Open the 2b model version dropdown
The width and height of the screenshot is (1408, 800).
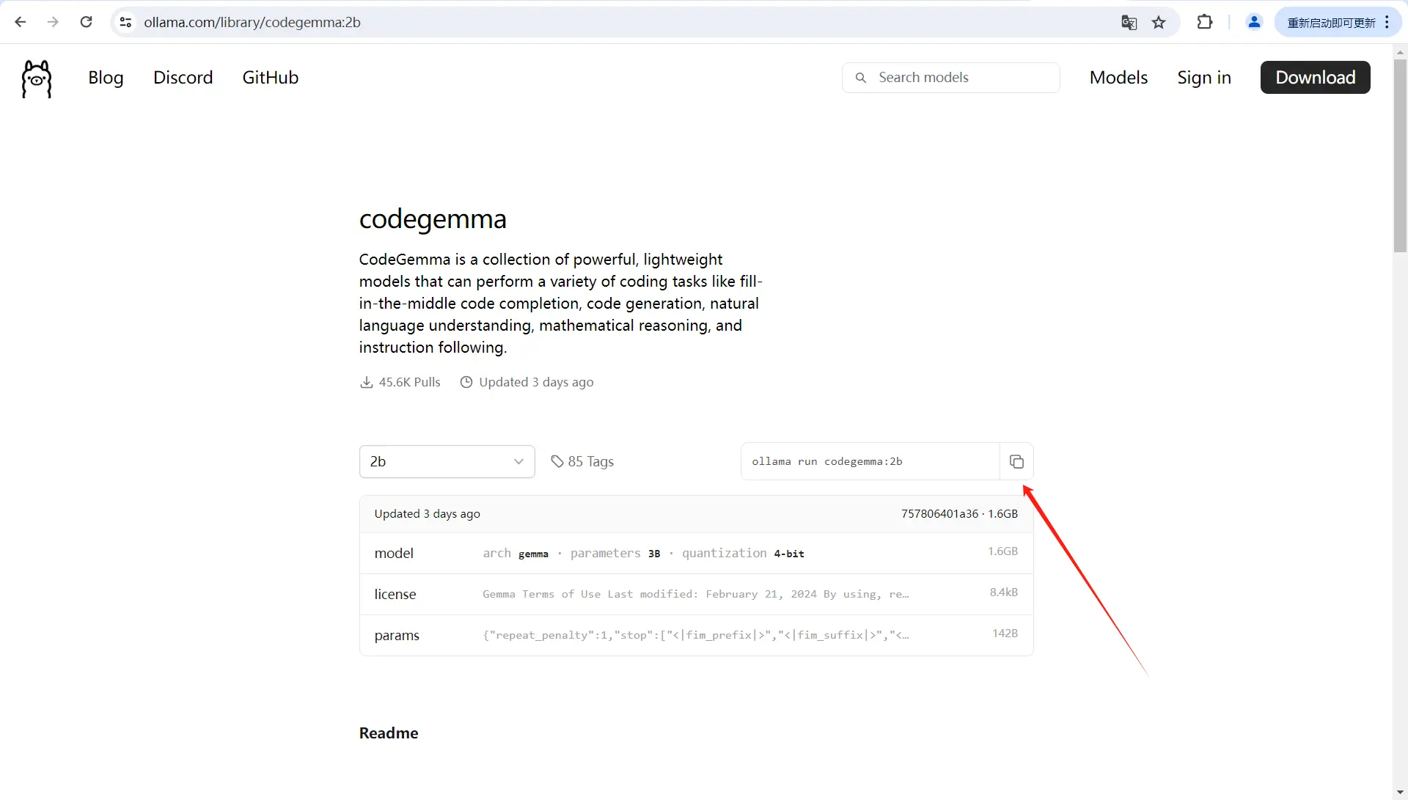pyautogui.click(x=447, y=461)
